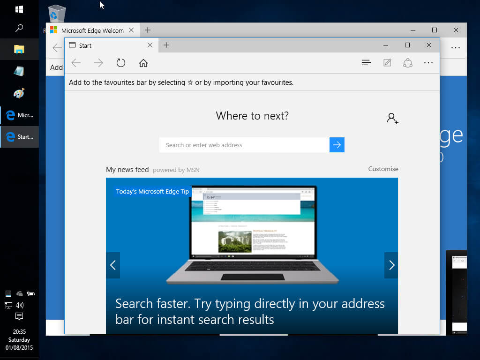Image resolution: width=480 pixels, height=360 pixels.
Task: Open the clock and date display
Action: (x=19, y=339)
